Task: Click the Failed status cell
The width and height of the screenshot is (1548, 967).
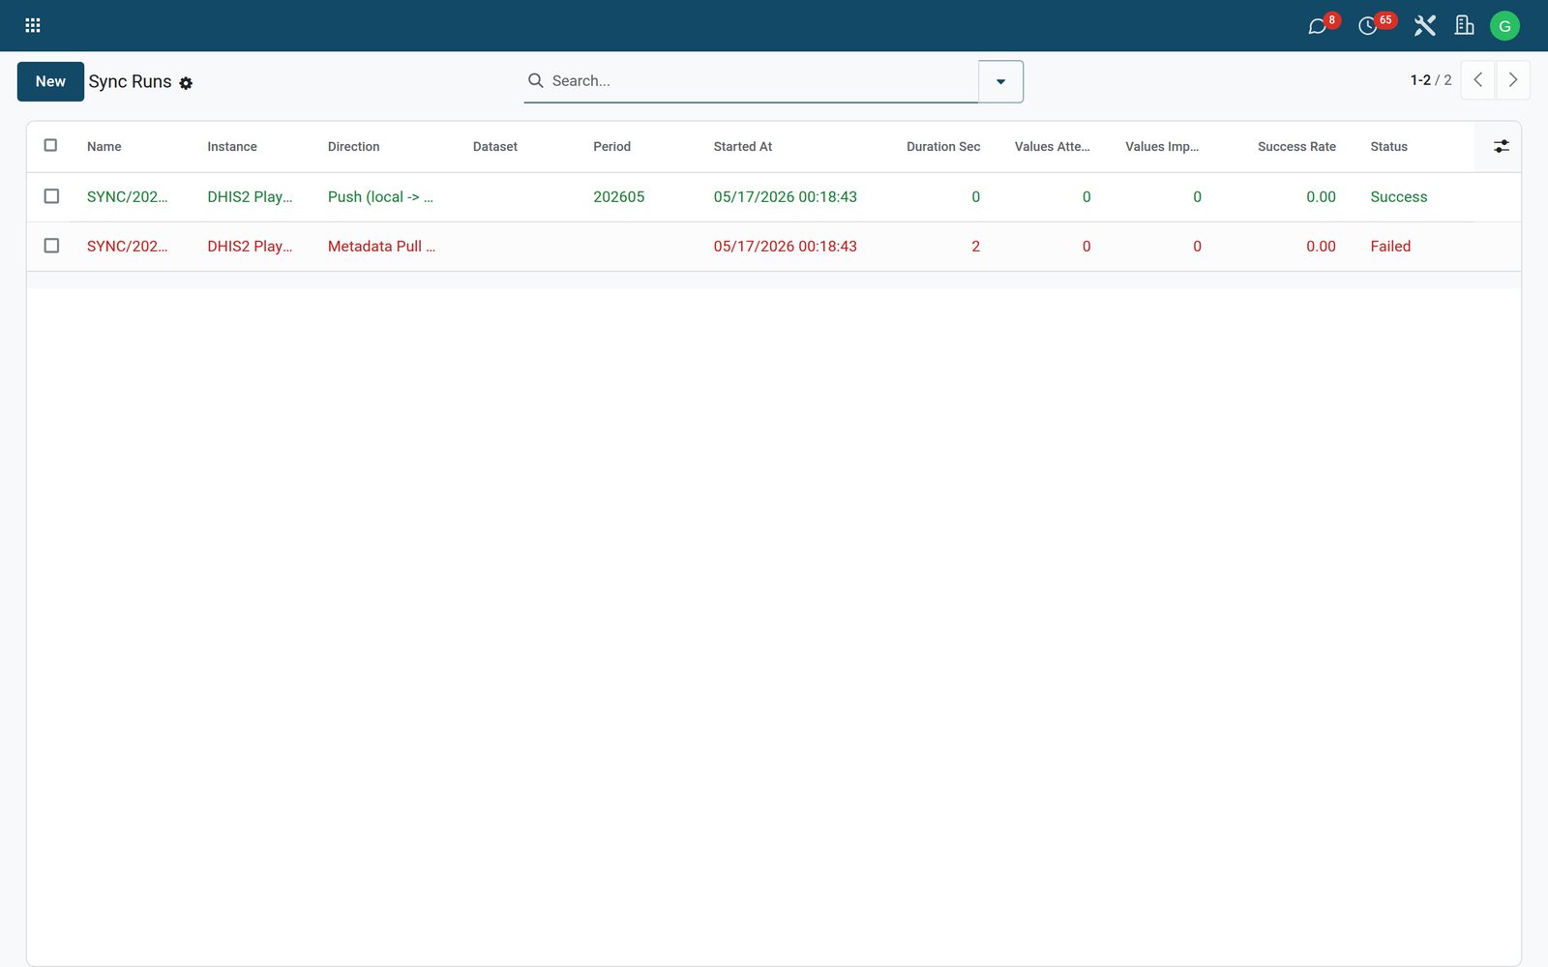Action: click(x=1390, y=247)
